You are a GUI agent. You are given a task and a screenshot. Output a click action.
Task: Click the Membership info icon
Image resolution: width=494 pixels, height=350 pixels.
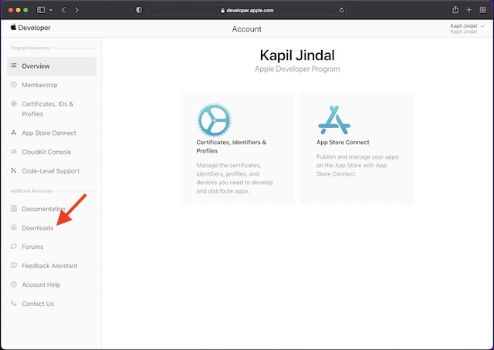(x=14, y=84)
